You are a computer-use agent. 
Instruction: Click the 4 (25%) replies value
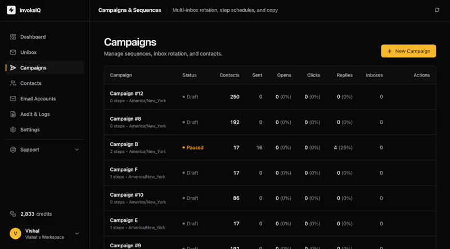(x=343, y=147)
